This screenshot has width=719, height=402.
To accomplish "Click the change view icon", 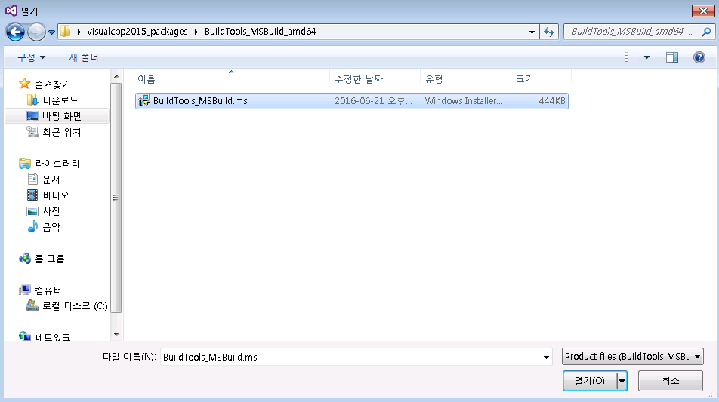I will [x=631, y=57].
